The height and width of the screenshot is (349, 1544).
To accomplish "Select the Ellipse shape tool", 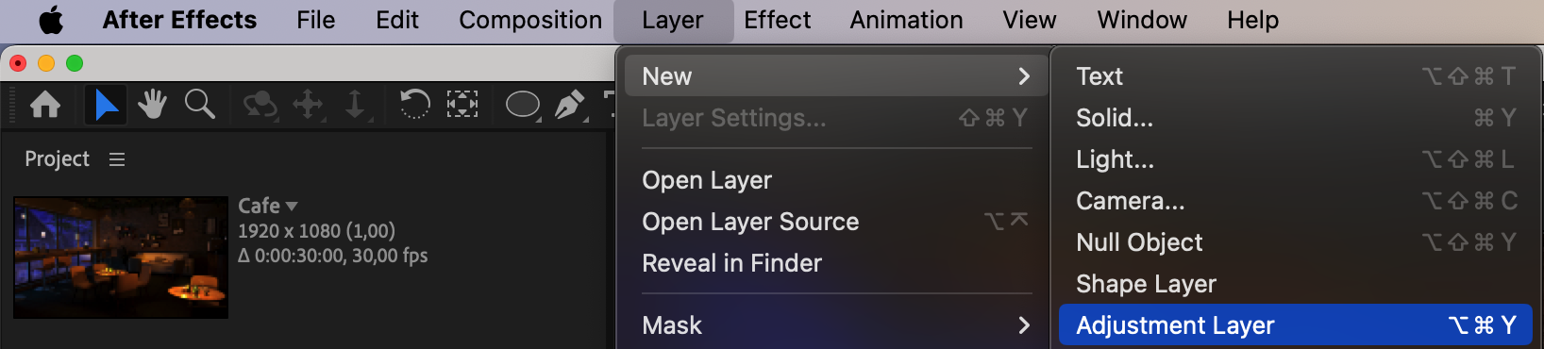I will tap(523, 104).
